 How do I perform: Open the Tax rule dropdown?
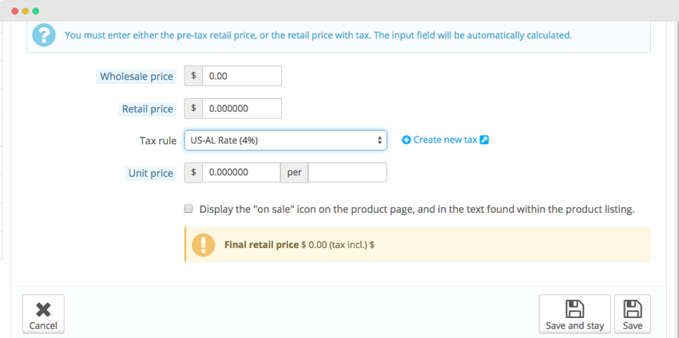285,140
